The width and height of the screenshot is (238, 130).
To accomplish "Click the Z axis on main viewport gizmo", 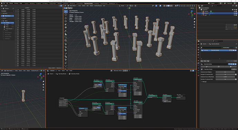I will pyautogui.click(x=191, y=11).
